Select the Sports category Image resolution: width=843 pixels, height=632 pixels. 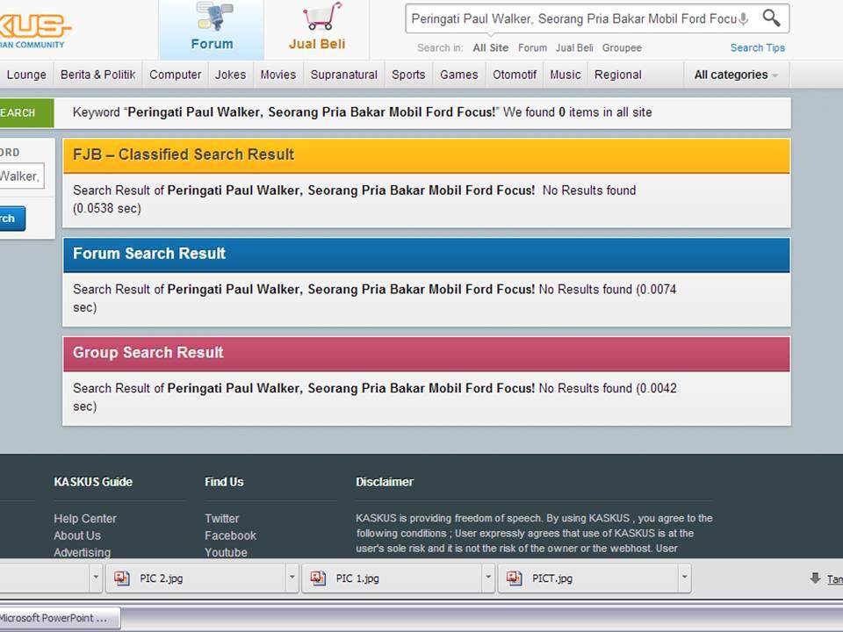tap(408, 75)
